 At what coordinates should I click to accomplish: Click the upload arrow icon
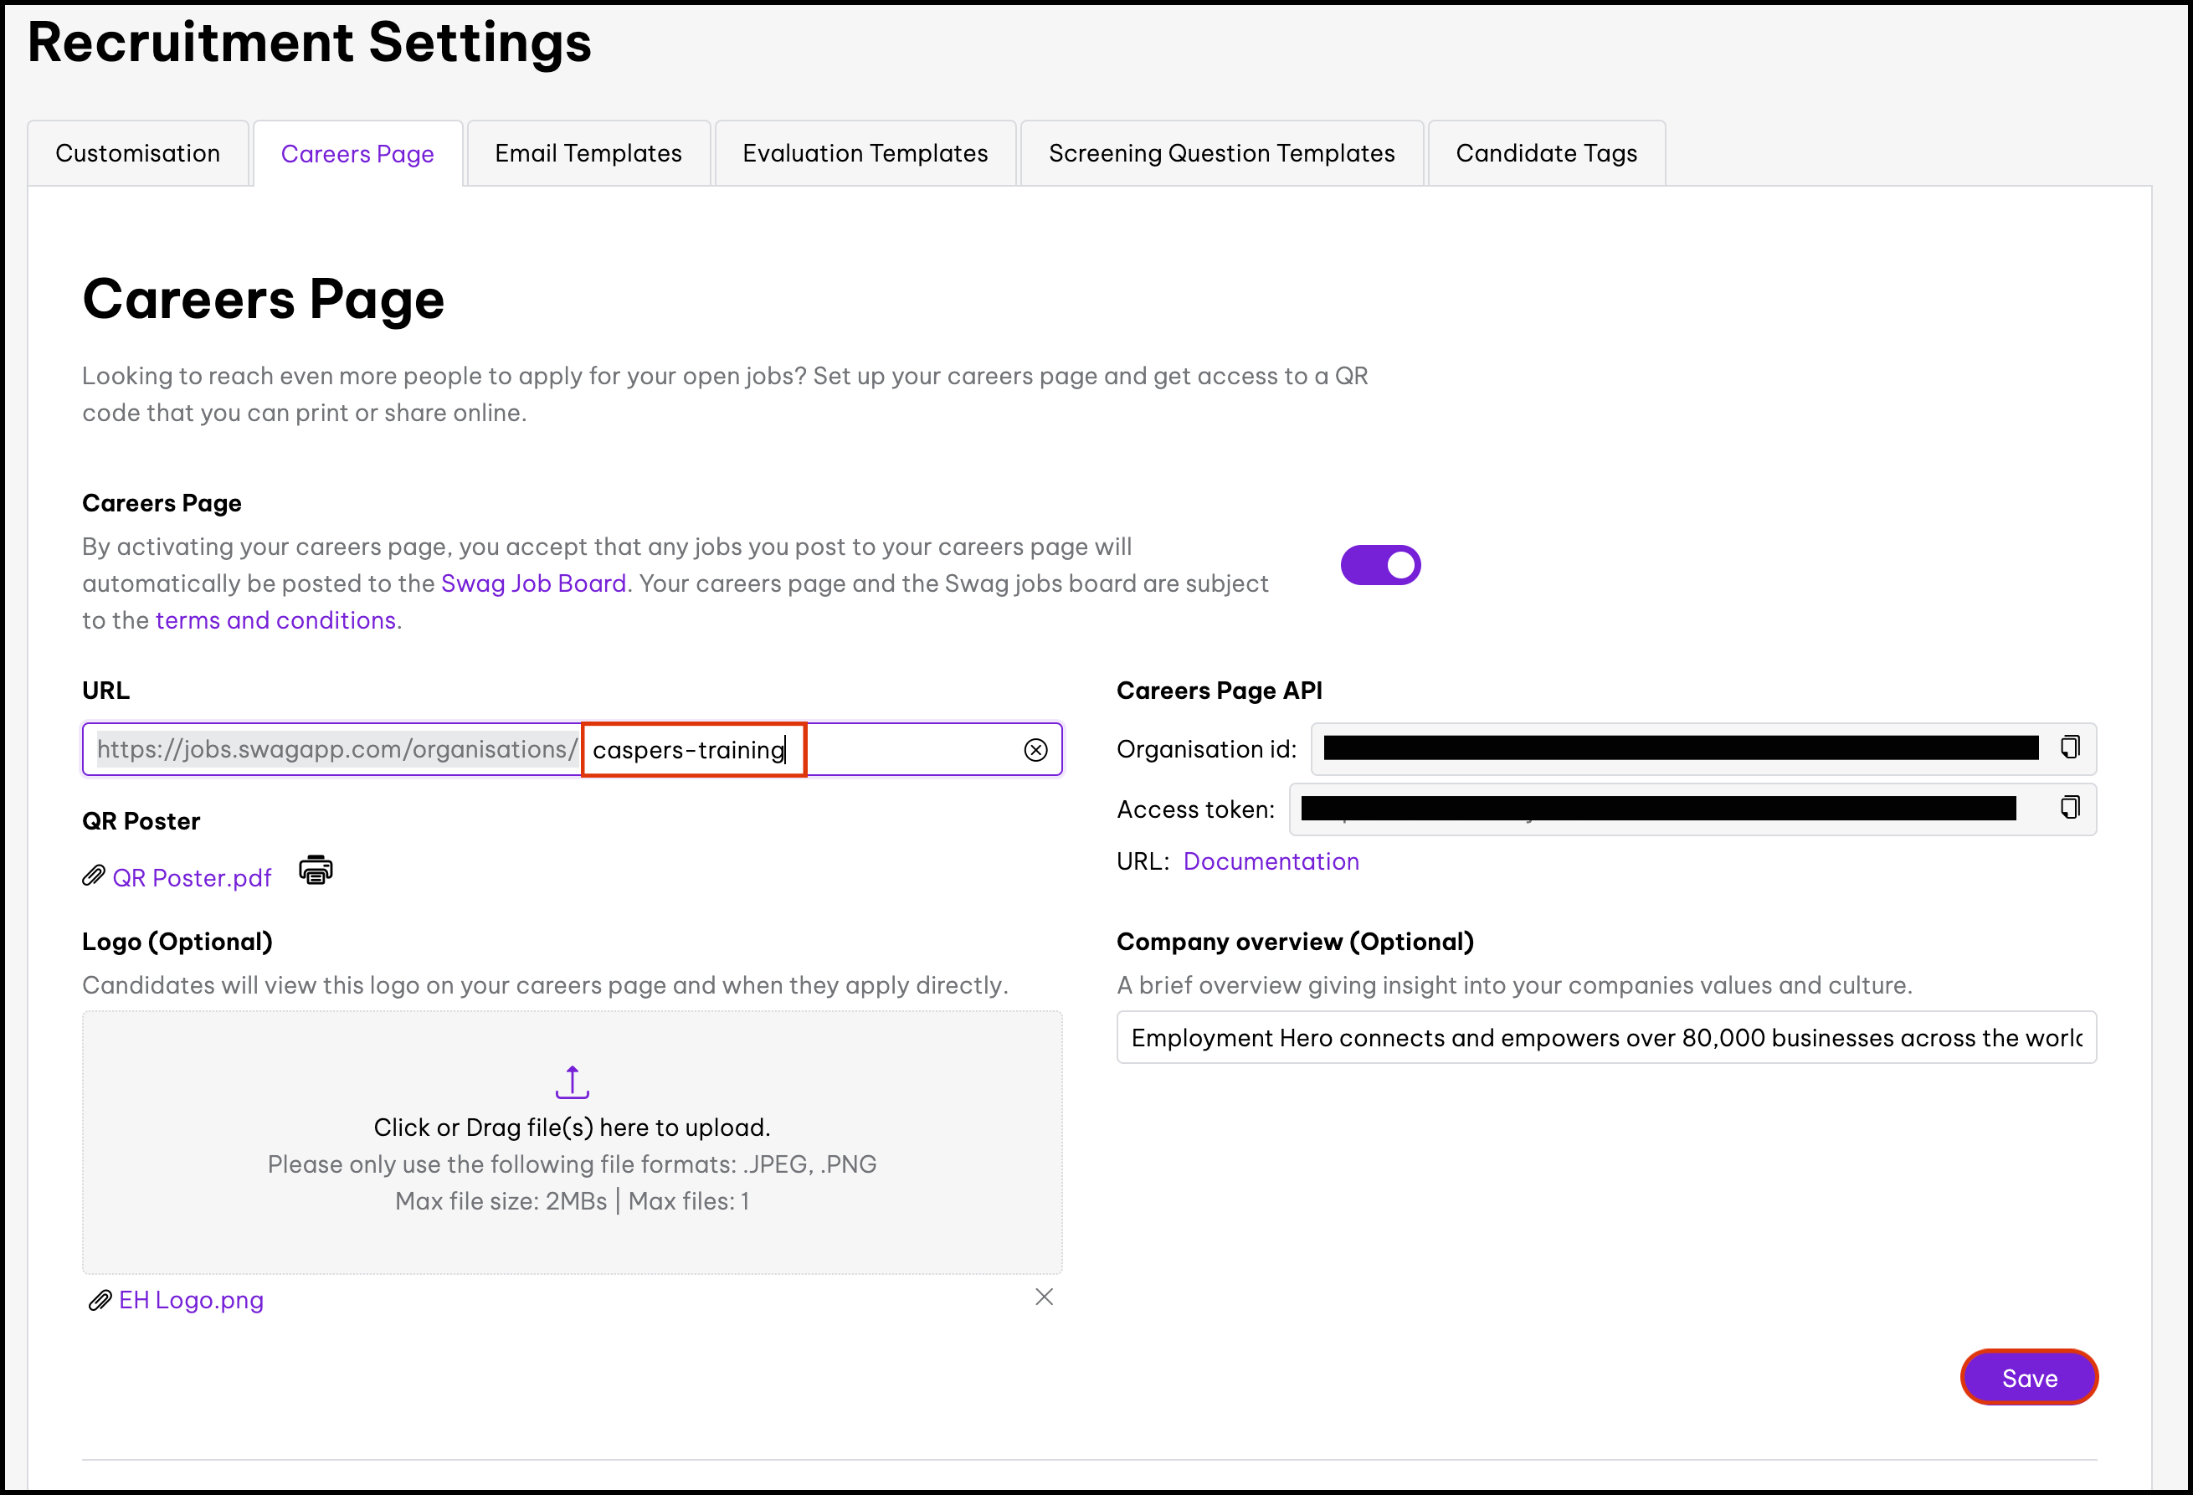[572, 1082]
